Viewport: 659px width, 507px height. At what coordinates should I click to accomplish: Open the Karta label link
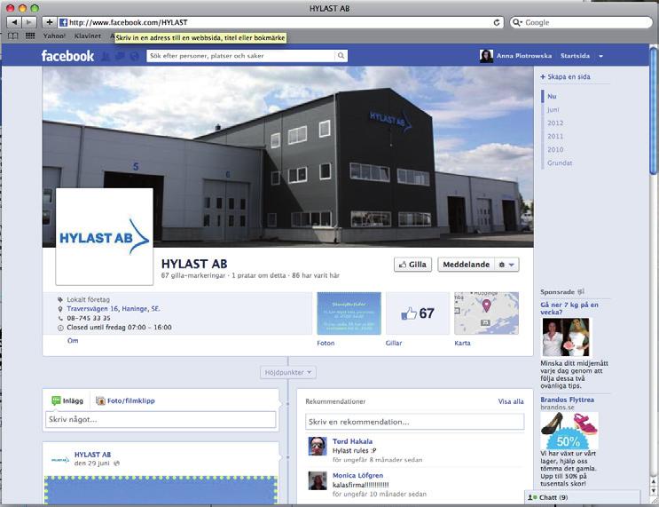[x=462, y=344]
